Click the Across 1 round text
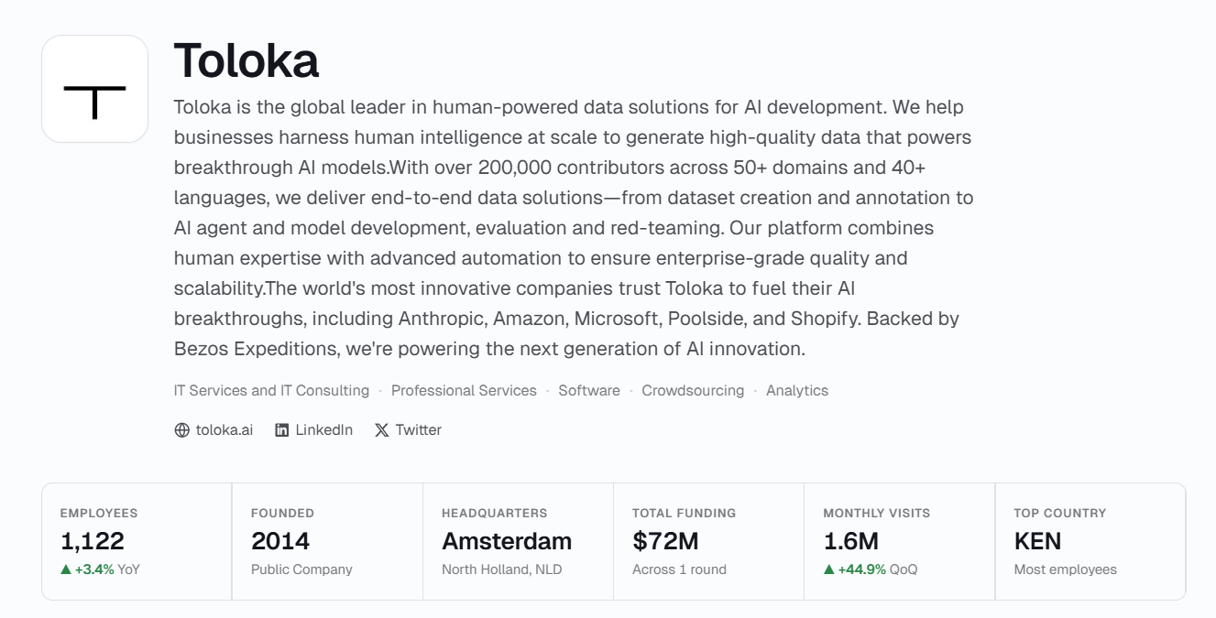 point(679,569)
